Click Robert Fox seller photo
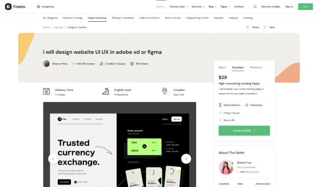Viewport: 318px width, 187px height. click(x=226, y=167)
